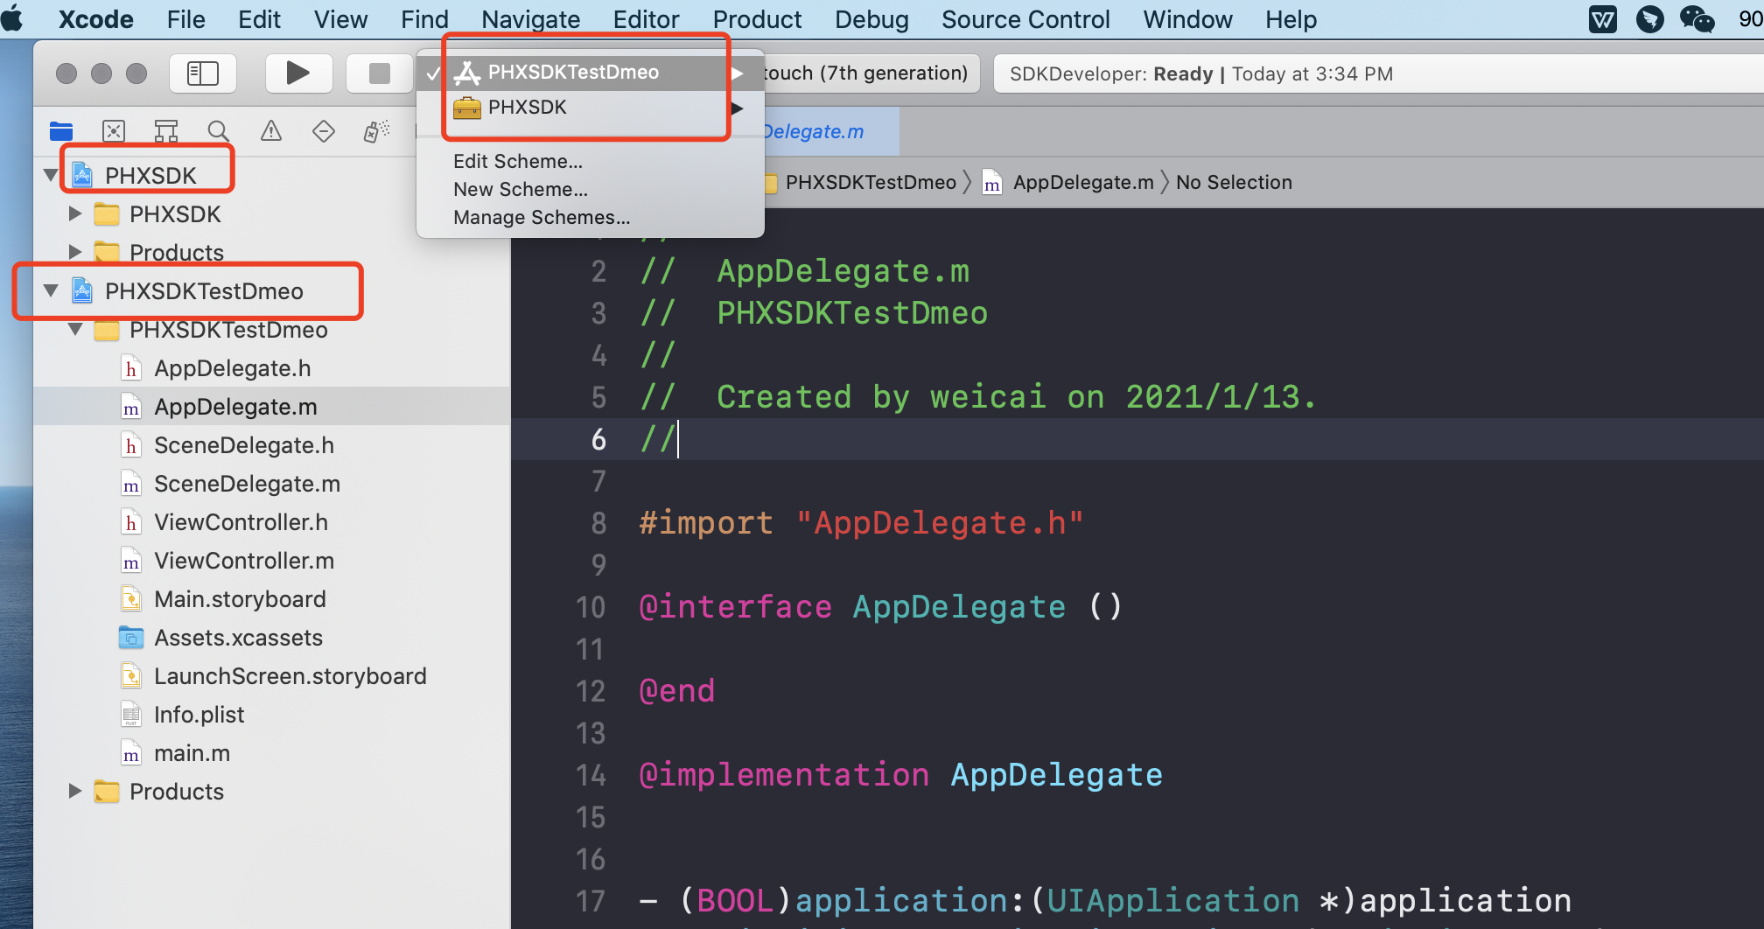Open the Source Control navigator icon

pos(114,131)
